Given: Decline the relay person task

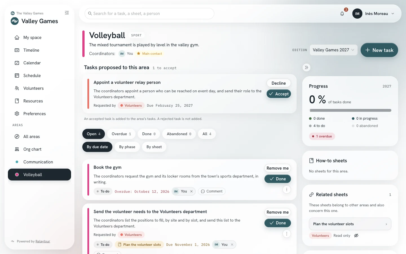Looking at the screenshot, I should pos(279,83).
